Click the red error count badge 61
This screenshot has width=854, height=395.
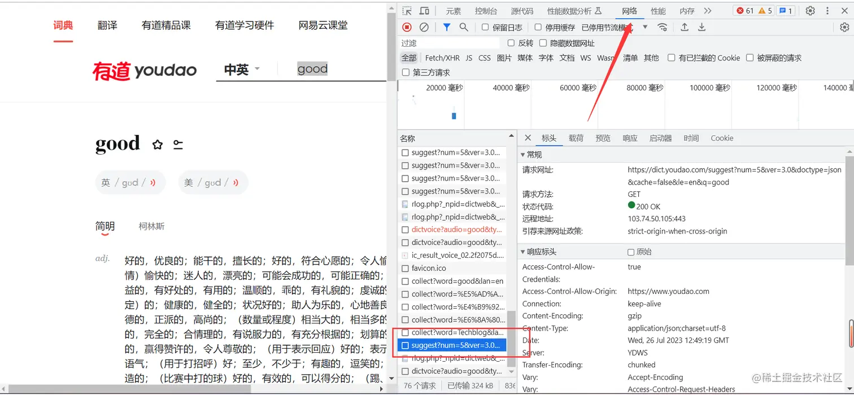pos(745,11)
